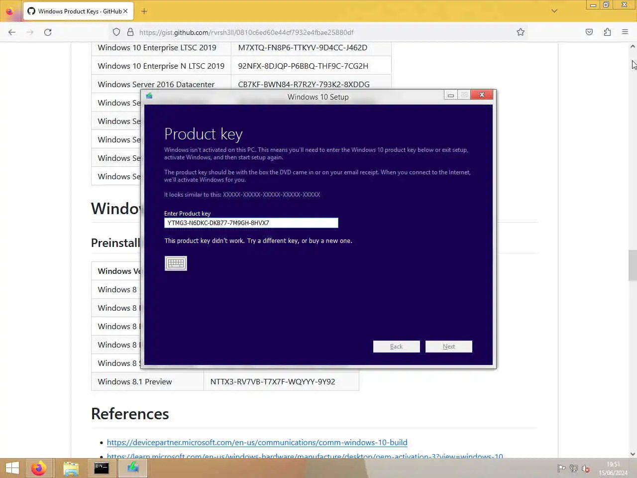Click the page scrollbar up arrow
This screenshot has width=637, height=478.
pyautogui.click(x=633, y=46)
